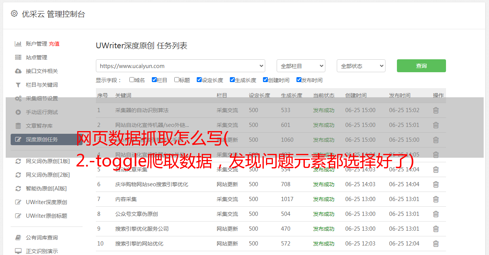Click publish time 06-25 12:04
Screen dimensions: 489x255
(404, 244)
